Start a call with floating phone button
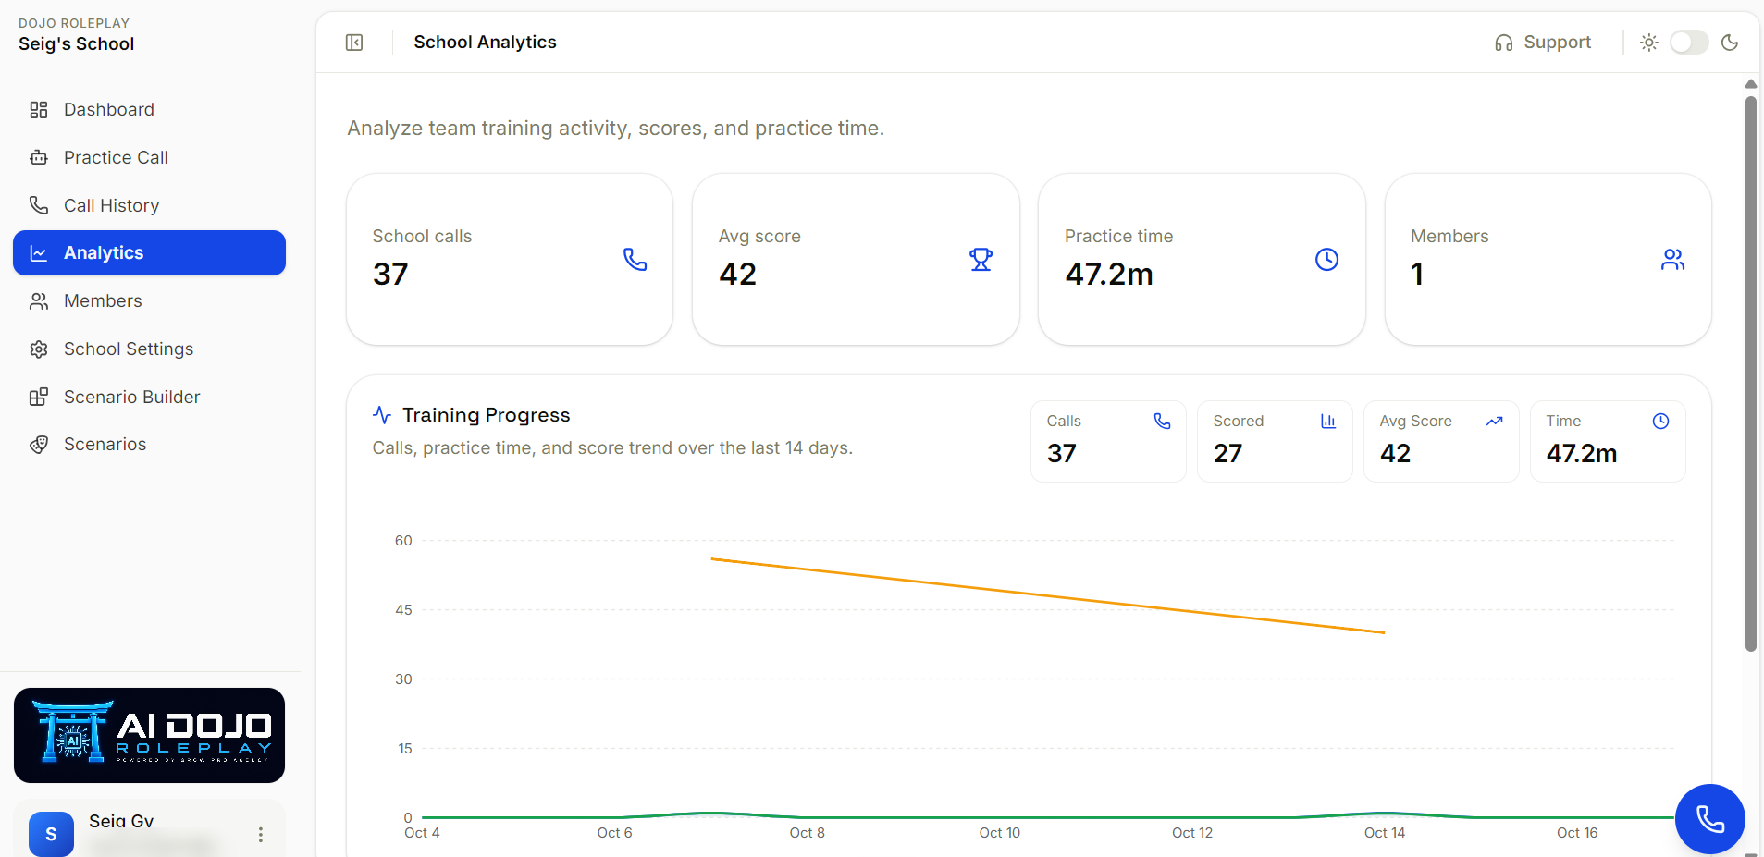 pyautogui.click(x=1710, y=819)
